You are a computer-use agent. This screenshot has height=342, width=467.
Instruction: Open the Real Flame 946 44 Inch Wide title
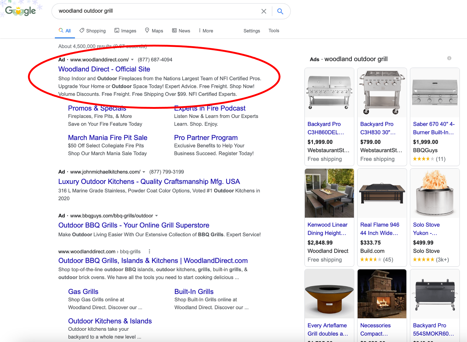[380, 229]
